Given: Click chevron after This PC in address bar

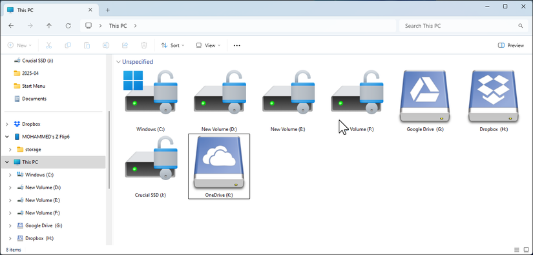Looking at the screenshot, I should [x=135, y=25].
